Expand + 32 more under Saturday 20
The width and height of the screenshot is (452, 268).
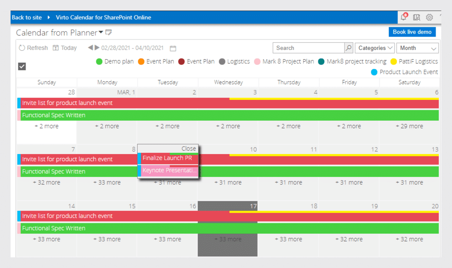(x=409, y=239)
